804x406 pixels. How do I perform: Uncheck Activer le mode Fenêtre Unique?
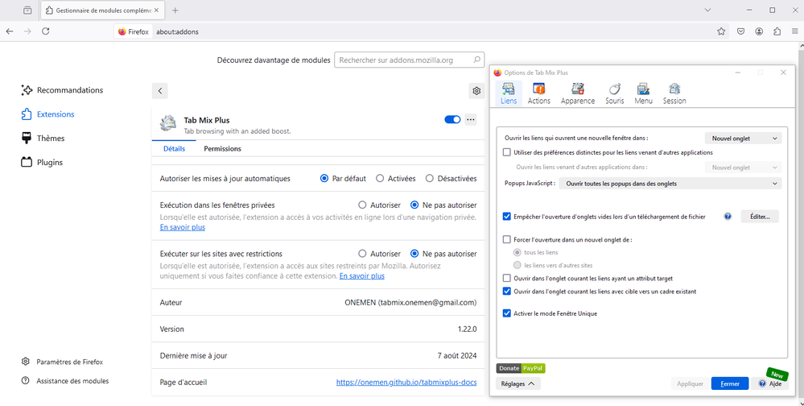pyautogui.click(x=507, y=313)
